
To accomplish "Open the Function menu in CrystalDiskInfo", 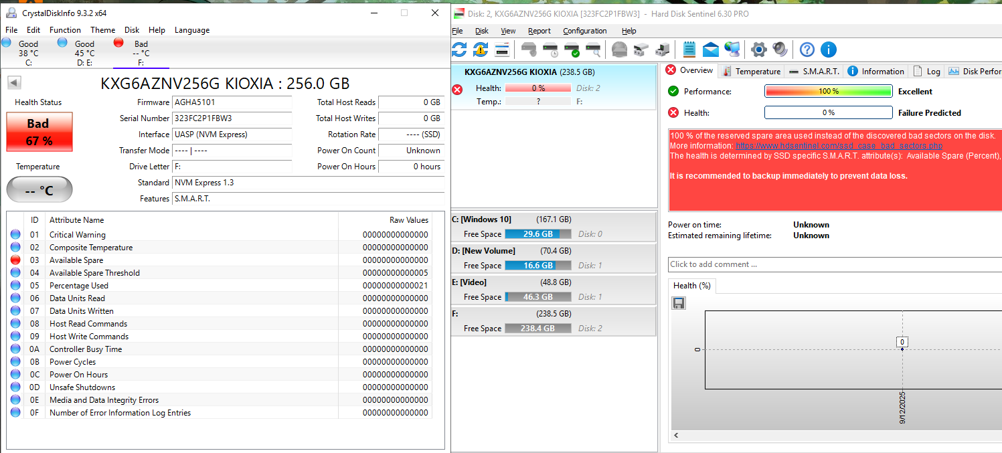I will pos(65,30).
